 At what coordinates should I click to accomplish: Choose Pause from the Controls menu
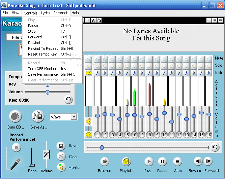point(52,26)
